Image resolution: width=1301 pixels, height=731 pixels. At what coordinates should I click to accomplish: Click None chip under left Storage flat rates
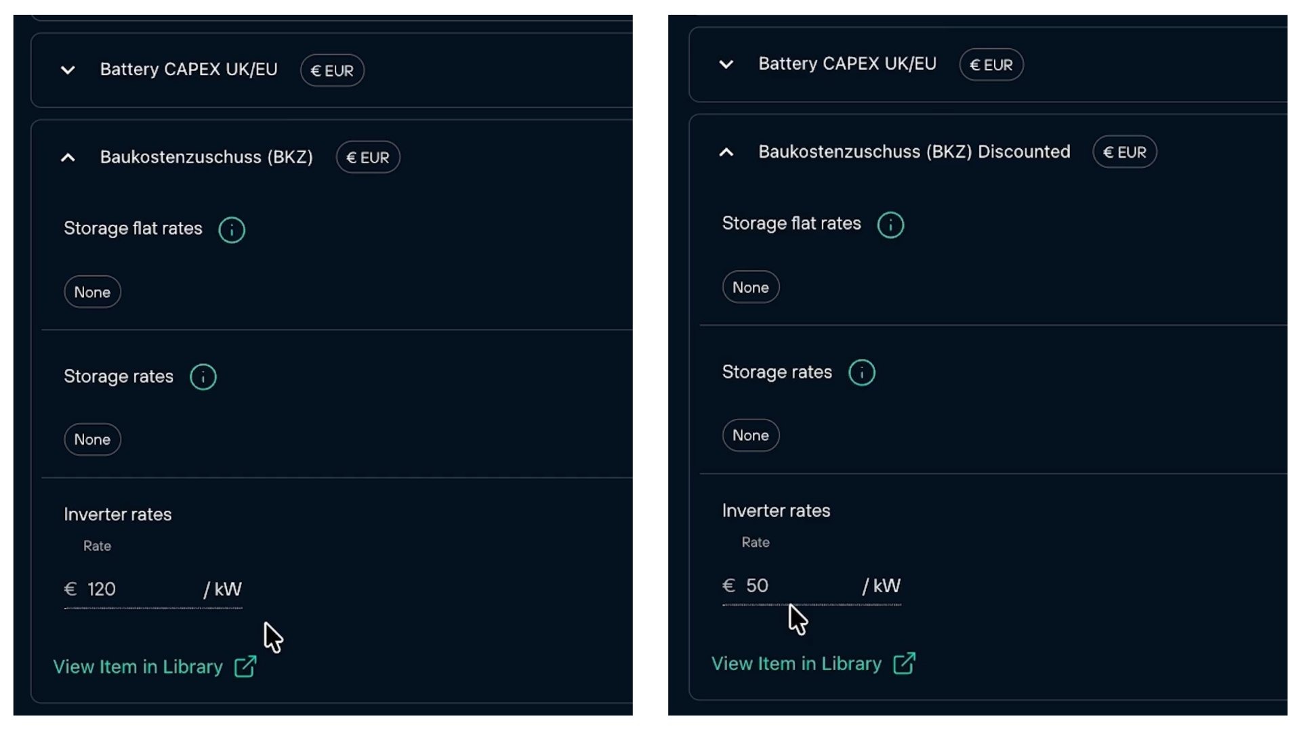pos(92,292)
